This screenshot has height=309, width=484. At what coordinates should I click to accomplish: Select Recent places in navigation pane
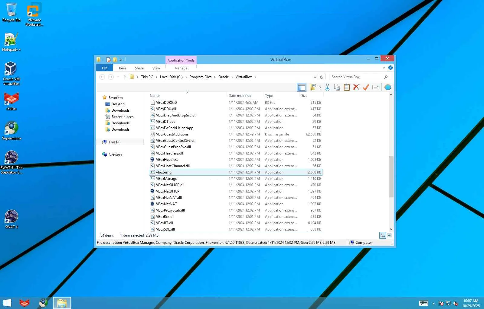click(122, 117)
